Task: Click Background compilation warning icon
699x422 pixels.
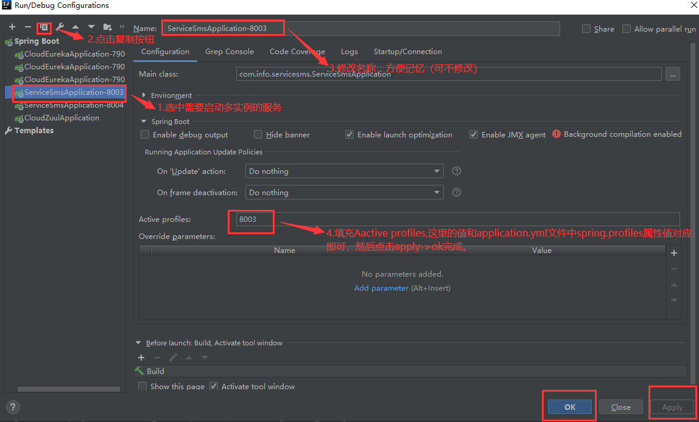Action: [557, 134]
